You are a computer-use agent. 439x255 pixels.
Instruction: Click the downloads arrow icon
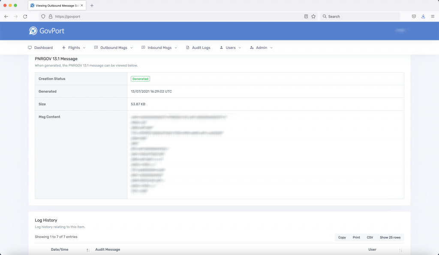[x=423, y=16]
